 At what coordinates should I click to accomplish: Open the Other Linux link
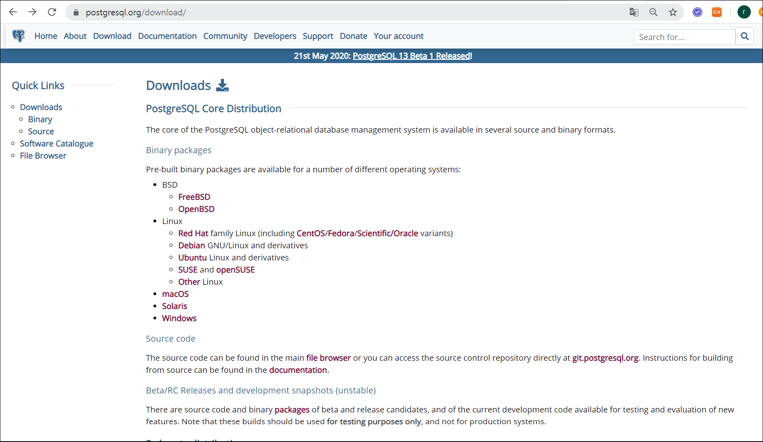189,282
